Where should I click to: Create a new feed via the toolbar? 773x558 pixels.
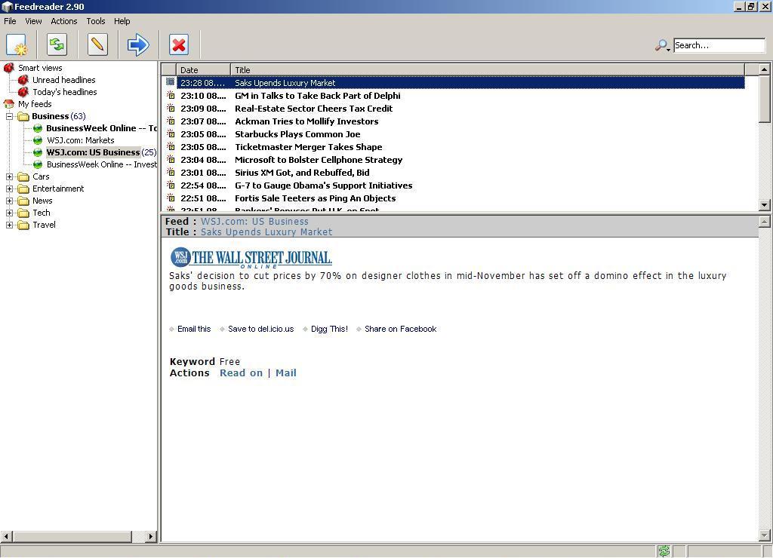point(17,44)
